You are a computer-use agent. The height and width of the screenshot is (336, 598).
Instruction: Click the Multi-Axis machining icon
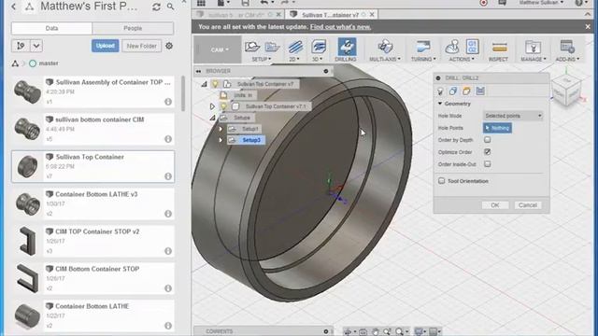(x=385, y=47)
